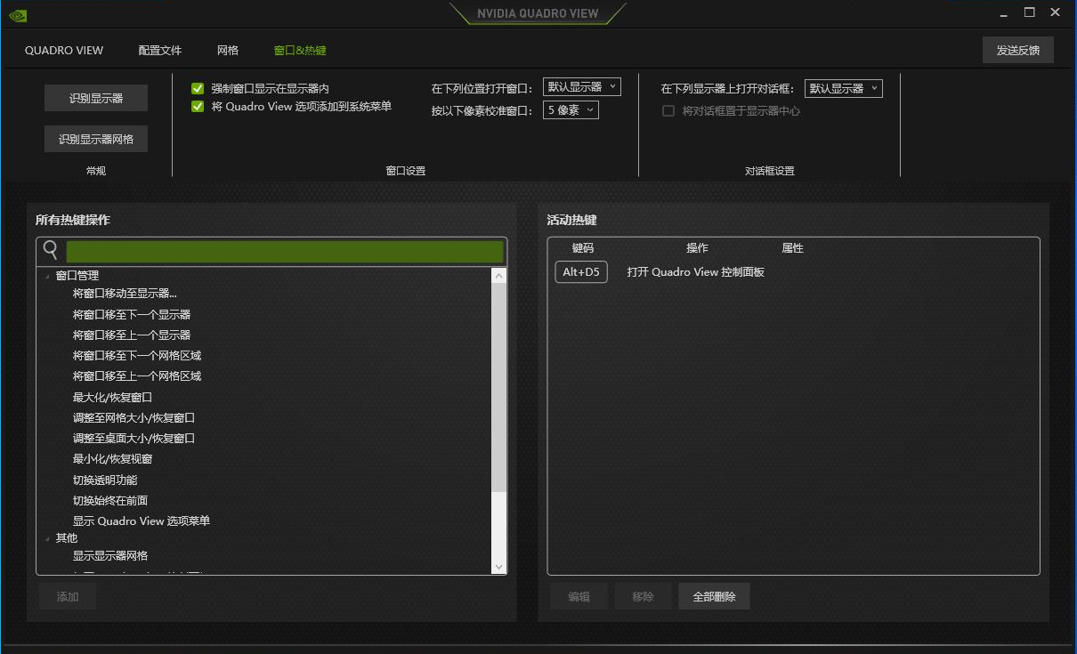The image size is (1077, 654).
Task: Open the dialog display target dropdown
Action: click(x=842, y=88)
